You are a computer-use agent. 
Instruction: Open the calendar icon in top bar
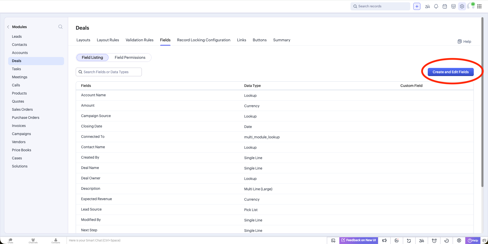click(x=445, y=6)
